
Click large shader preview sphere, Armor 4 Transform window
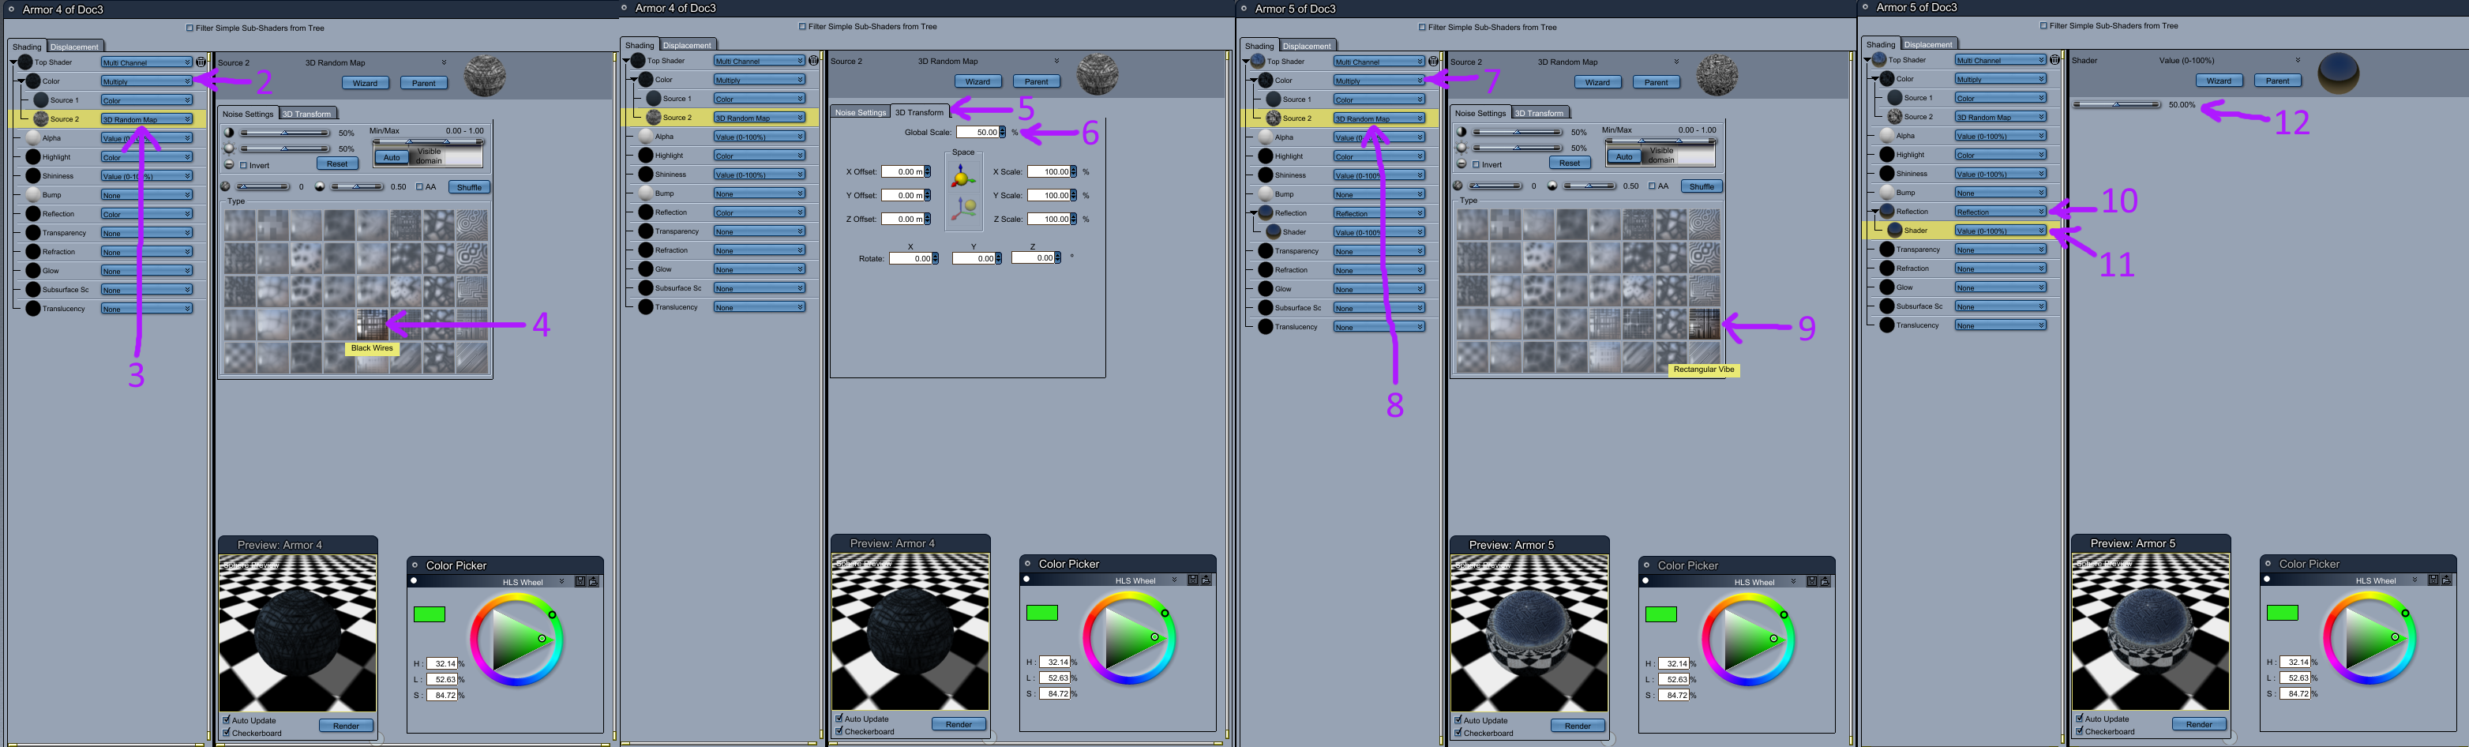(1098, 74)
